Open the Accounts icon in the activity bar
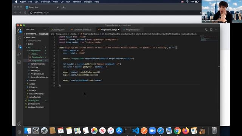This screenshot has height=136, width=242. 19,124
